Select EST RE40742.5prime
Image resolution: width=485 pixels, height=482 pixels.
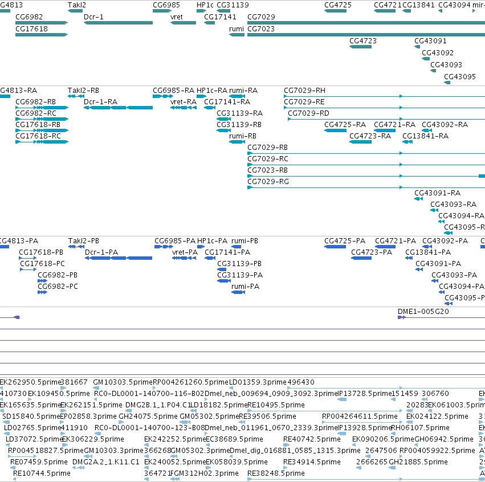pos(287,445)
